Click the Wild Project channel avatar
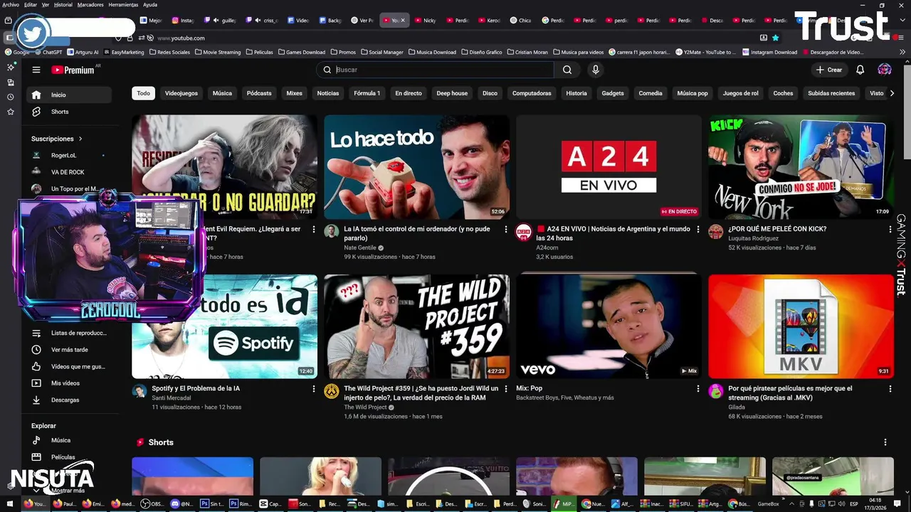This screenshot has width=911, height=512. [331, 390]
